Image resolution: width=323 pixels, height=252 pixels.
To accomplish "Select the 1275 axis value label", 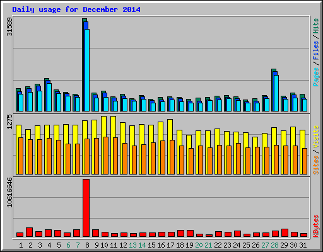I will tap(9, 122).
